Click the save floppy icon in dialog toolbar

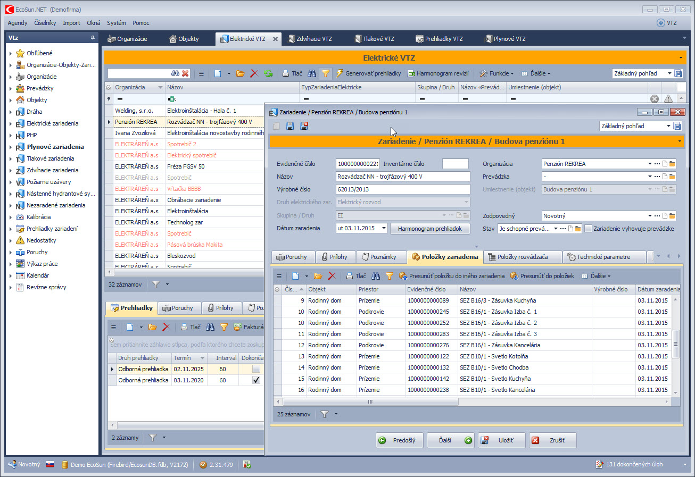[x=290, y=126]
